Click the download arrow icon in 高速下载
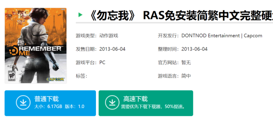273x120 pixels. pyautogui.click(x=112, y=103)
